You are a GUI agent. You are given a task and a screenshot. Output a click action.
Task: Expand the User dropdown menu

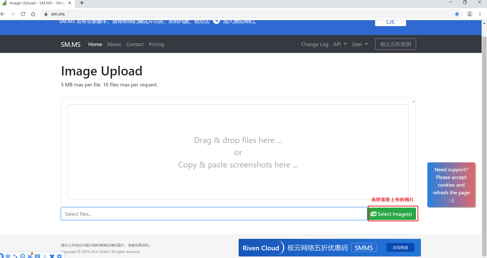(x=359, y=44)
